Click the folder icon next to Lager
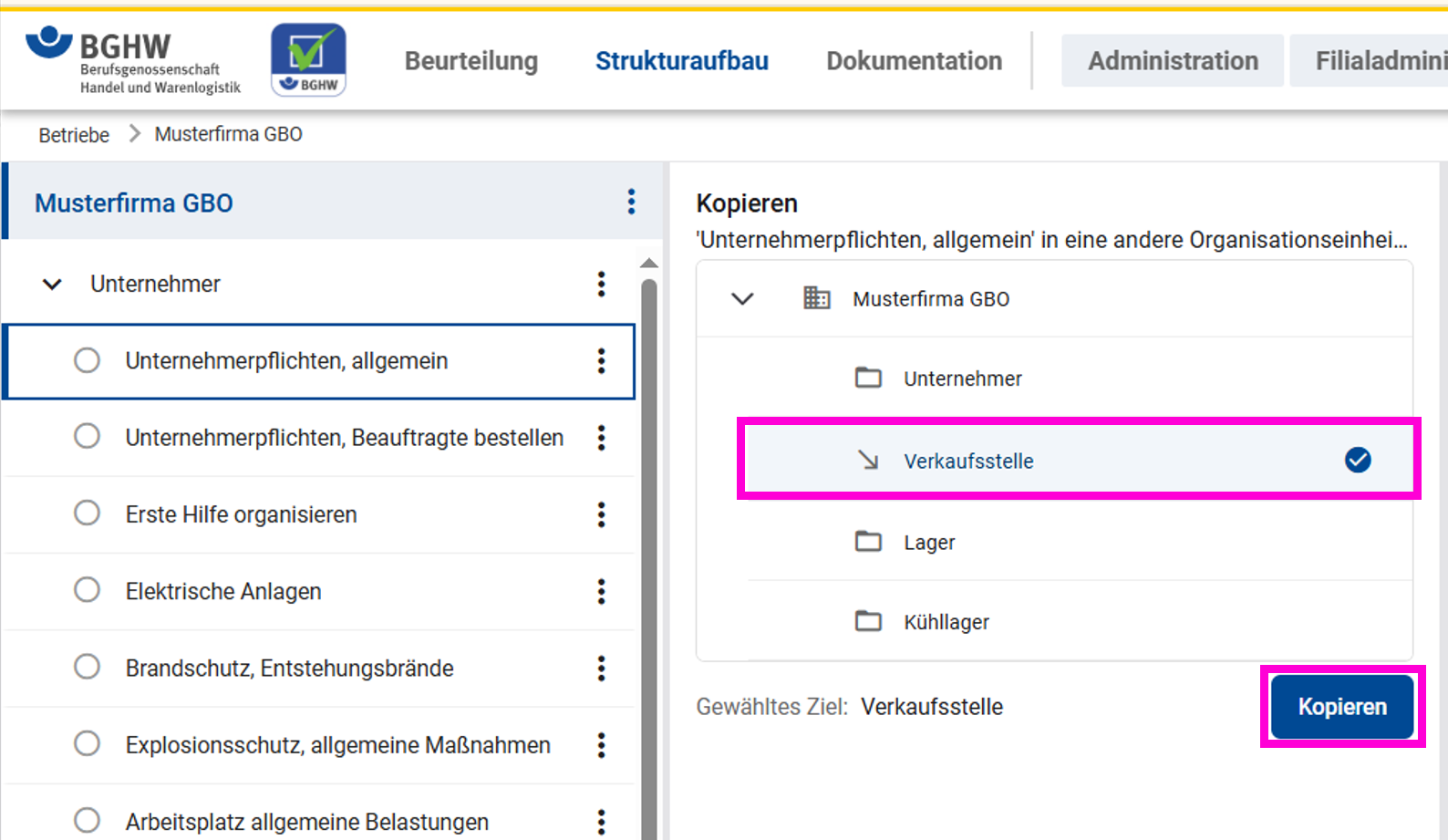 868,542
